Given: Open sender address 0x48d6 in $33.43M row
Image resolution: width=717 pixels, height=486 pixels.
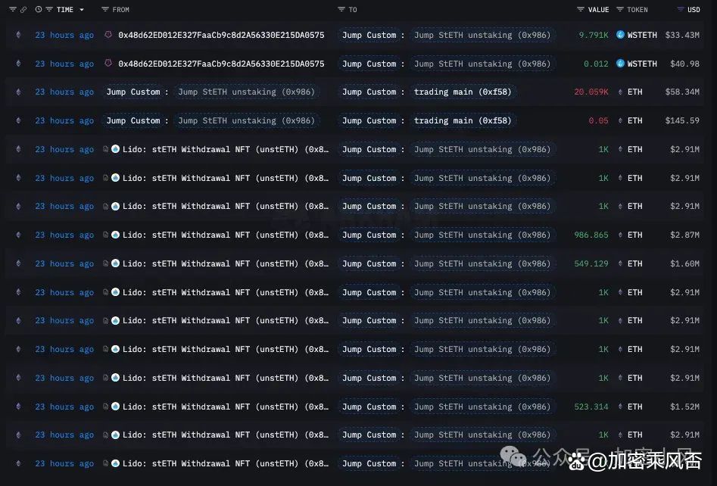Looking at the screenshot, I should click(x=221, y=36).
